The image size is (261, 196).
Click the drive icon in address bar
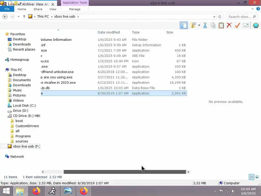click(30, 16)
